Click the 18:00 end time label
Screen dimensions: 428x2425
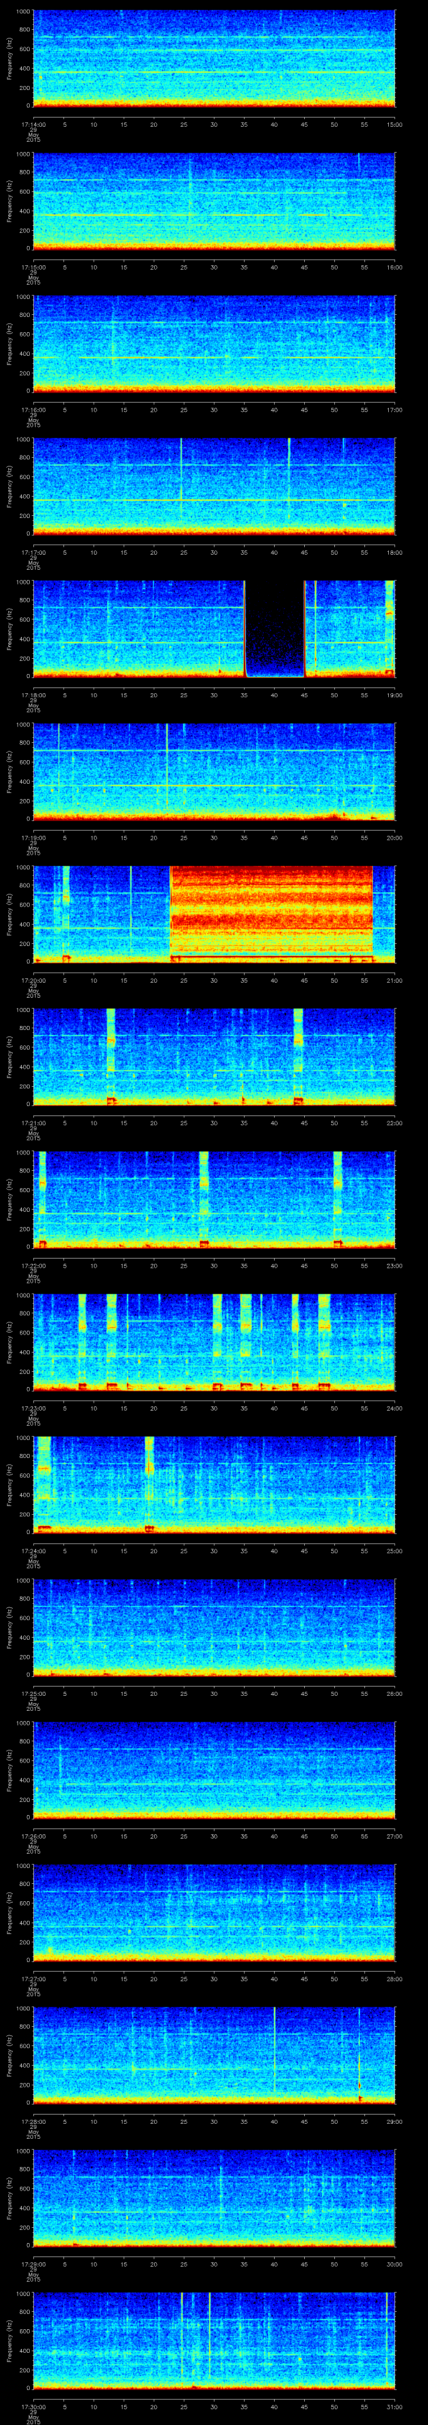coord(394,553)
